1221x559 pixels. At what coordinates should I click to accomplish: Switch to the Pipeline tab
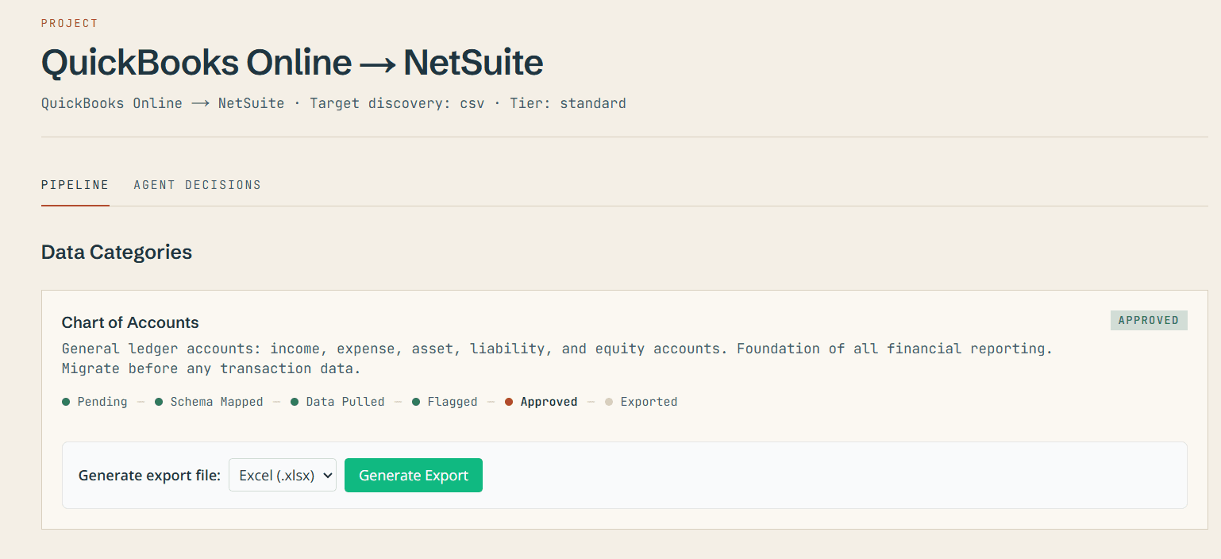tap(75, 185)
